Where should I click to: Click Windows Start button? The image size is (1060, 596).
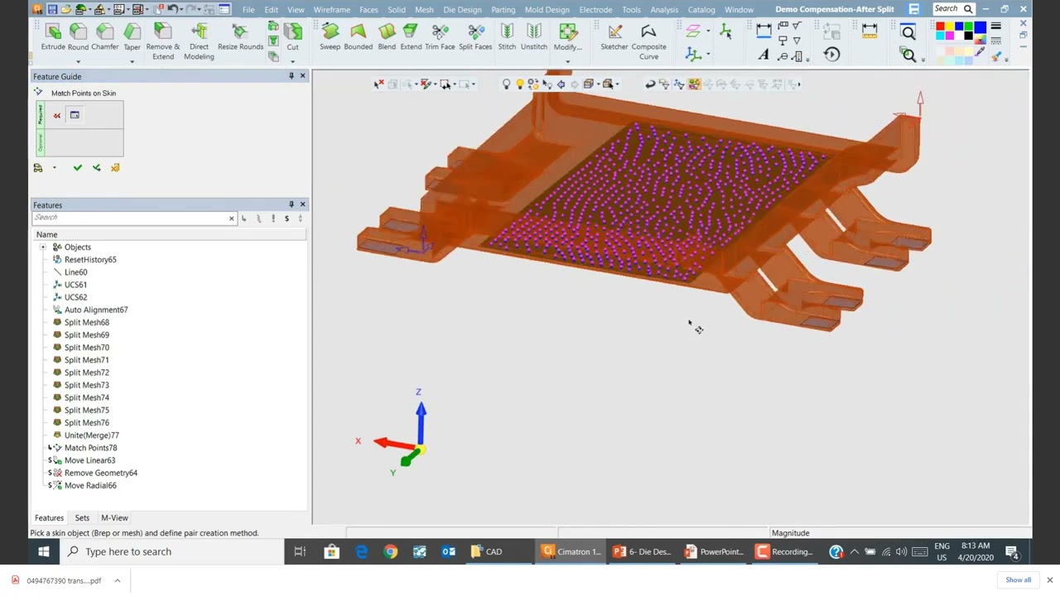click(x=43, y=552)
